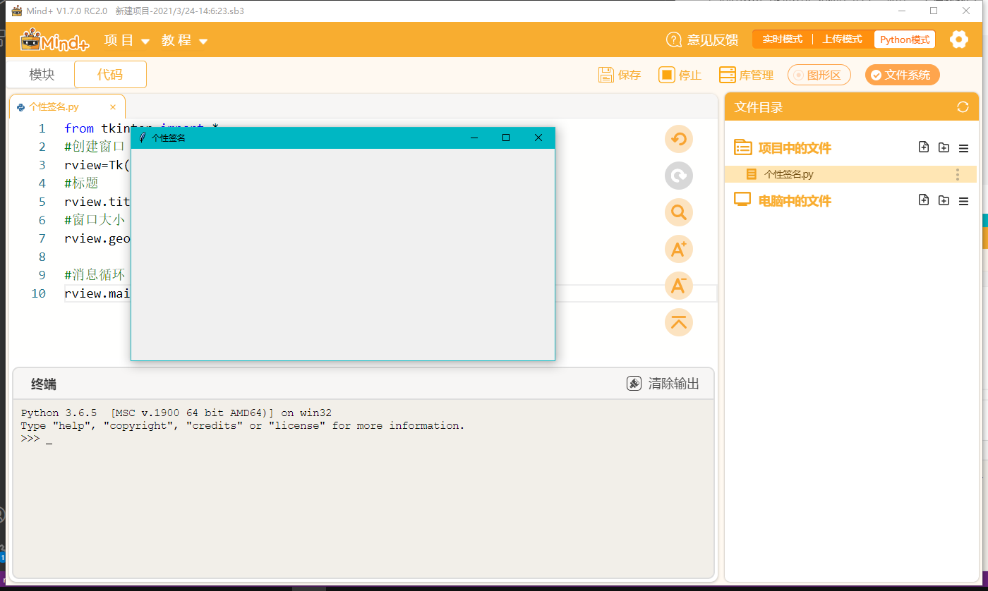The height and width of the screenshot is (591, 988).
Task: Click the Mind+ logo icon
Action: click(54, 40)
